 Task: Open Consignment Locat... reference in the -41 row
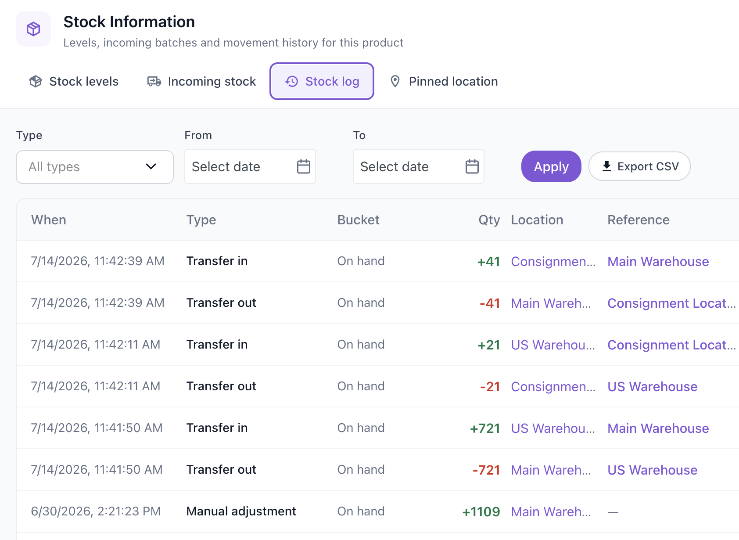point(671,303)
